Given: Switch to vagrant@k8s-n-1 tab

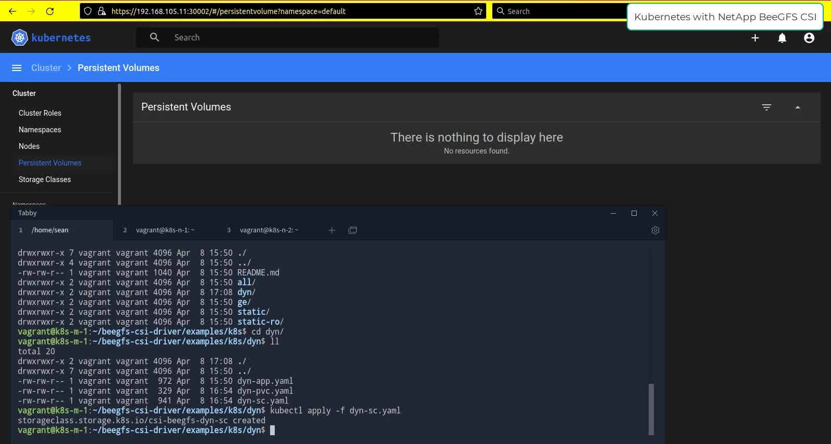Looking at the screenshot, I should [165, 230].
